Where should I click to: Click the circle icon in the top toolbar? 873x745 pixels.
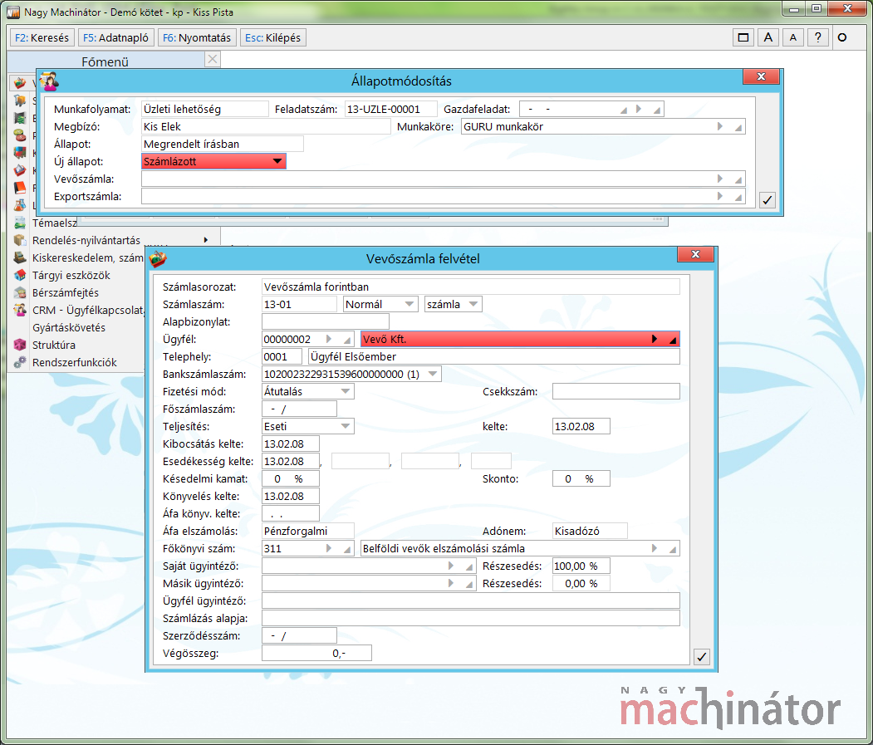point(842,37)
